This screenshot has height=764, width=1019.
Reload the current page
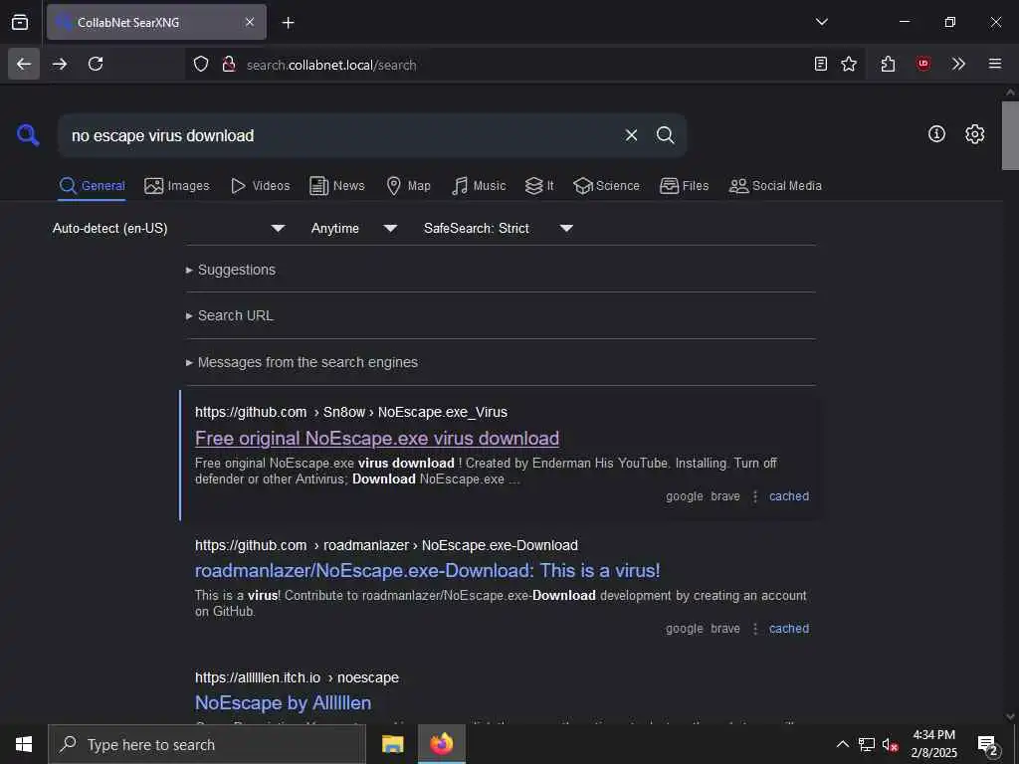96,64
